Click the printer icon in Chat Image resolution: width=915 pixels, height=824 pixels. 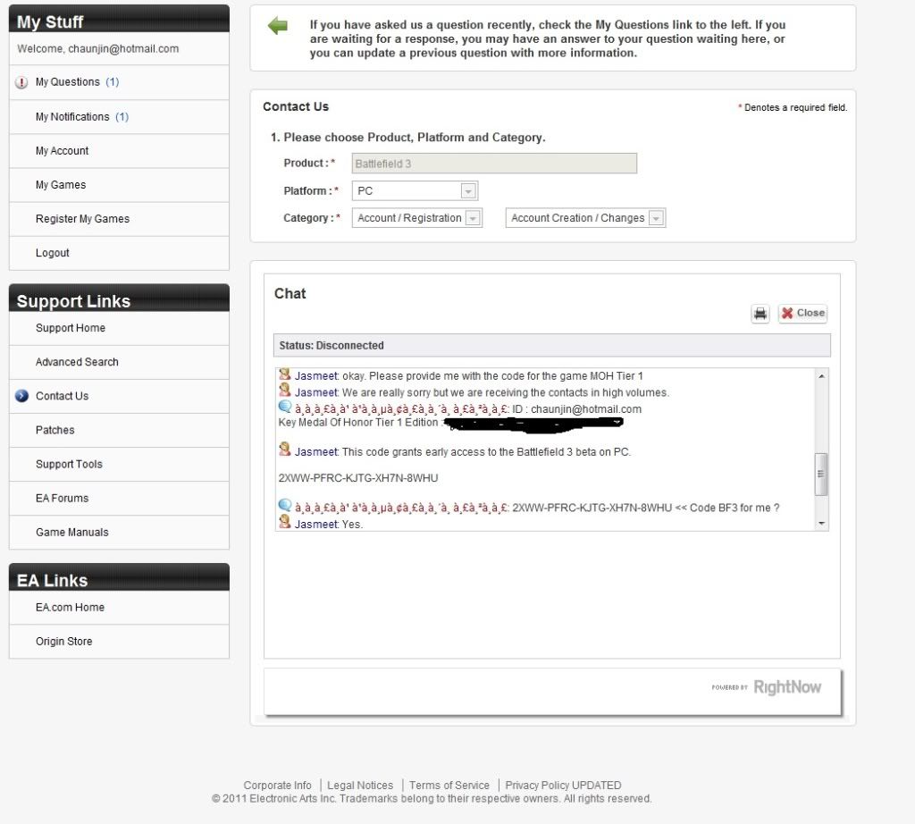point(760,314)
